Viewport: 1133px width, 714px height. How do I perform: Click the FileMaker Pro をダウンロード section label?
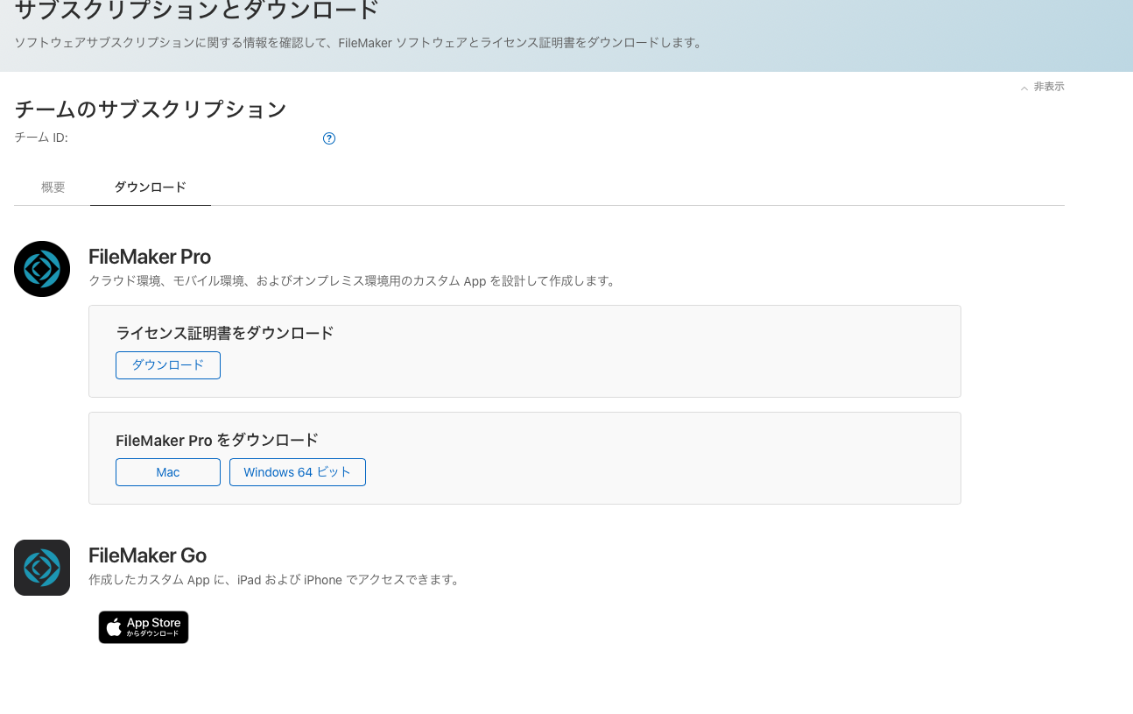coord(217,440)
